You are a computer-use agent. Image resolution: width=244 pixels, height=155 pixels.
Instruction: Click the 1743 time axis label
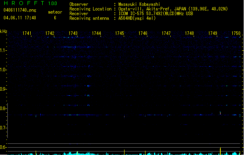(73, 33)
